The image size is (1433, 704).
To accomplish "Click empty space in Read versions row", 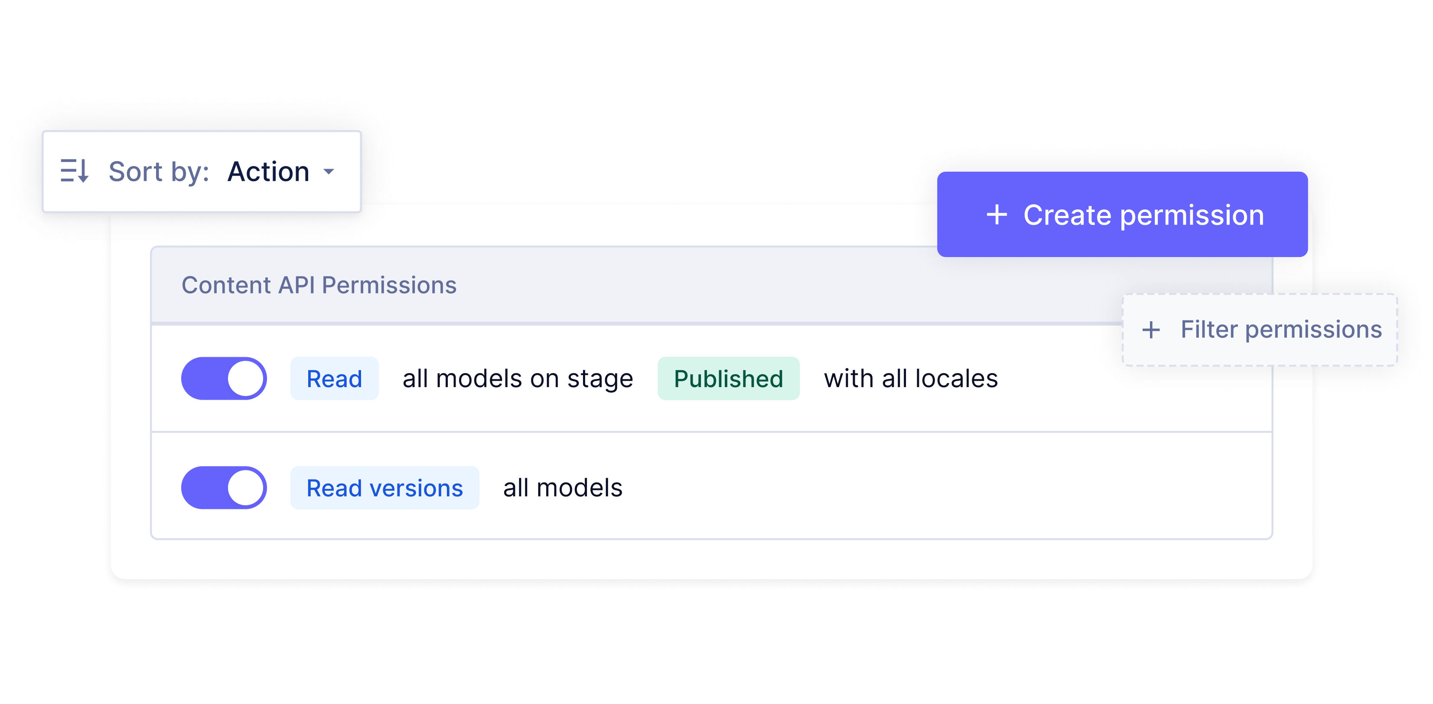I will click(946, 488).
